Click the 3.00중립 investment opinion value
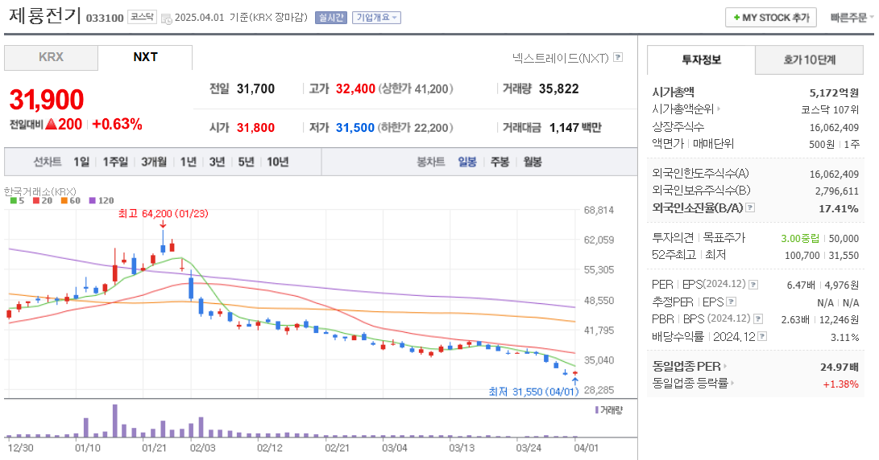This screenshot has width=879, height=460. click(x=800, y=238)
